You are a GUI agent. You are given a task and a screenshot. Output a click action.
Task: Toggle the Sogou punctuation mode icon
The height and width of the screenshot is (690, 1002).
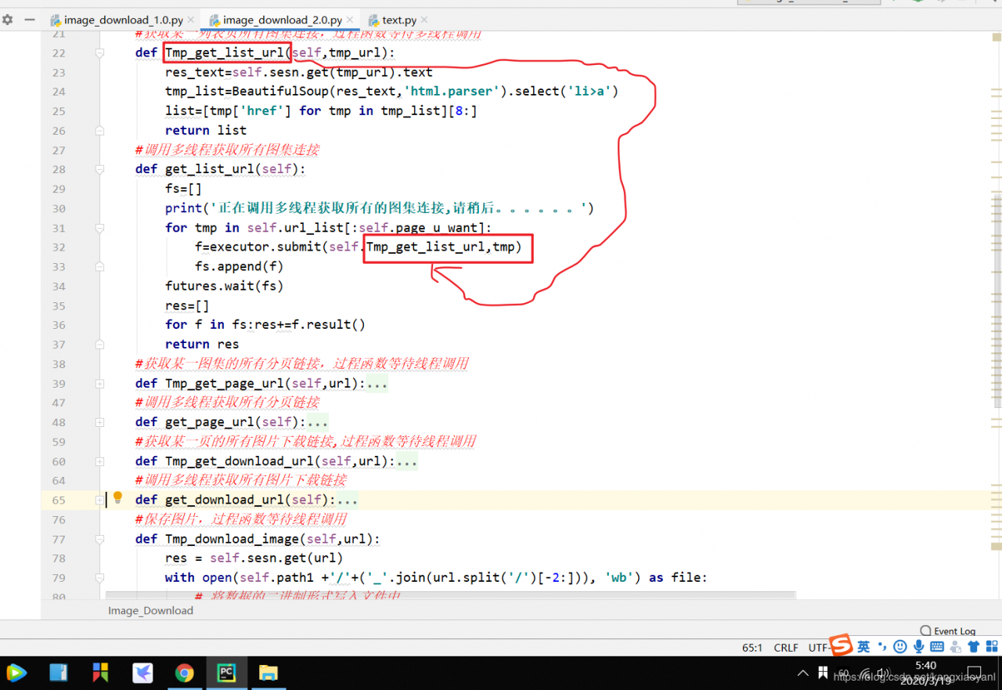pyautogui.click(x=882, y=647)
